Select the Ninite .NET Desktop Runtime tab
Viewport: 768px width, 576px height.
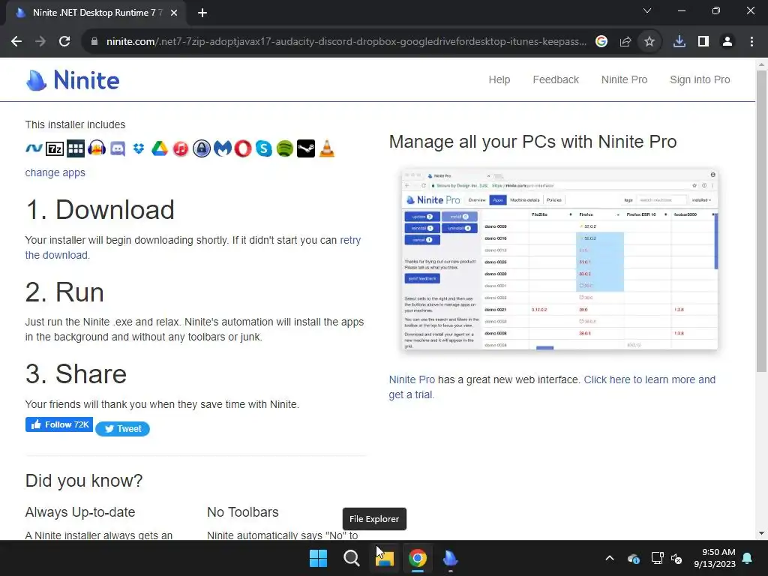[x=95, y=13]
